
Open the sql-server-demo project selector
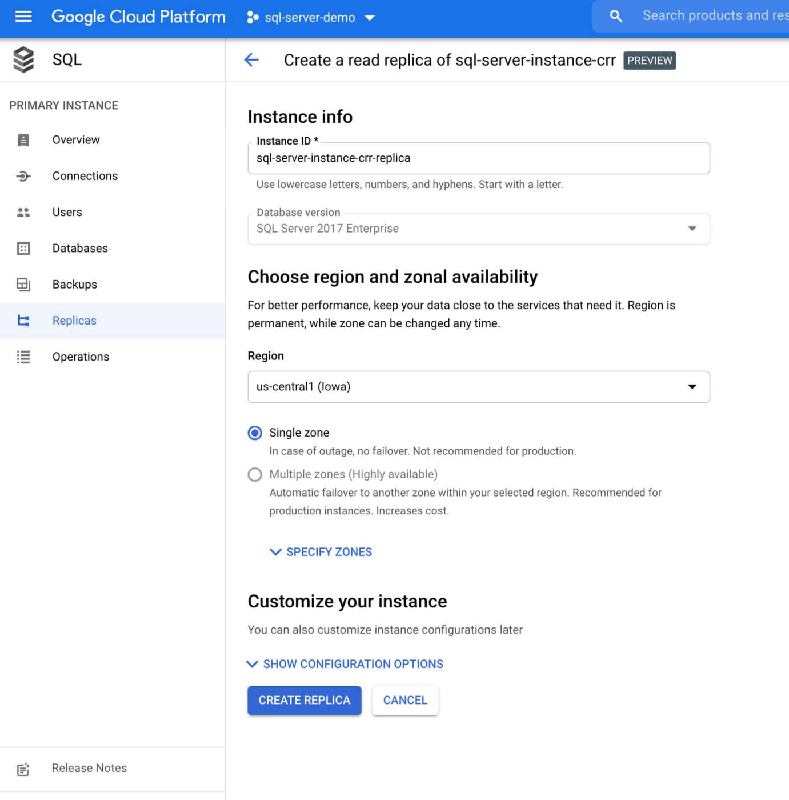(x=311, y=18)
